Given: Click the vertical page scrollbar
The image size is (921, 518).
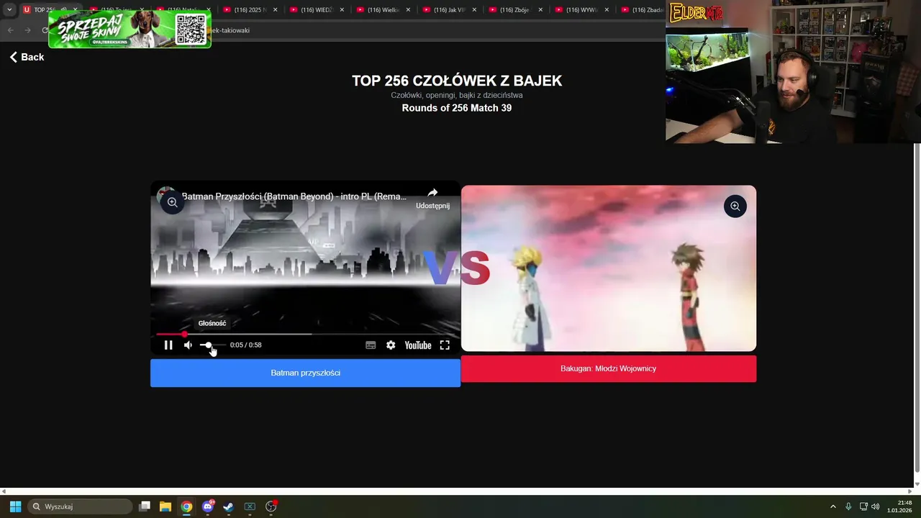Looking at the screenshot, I should (x=917, y=309).
